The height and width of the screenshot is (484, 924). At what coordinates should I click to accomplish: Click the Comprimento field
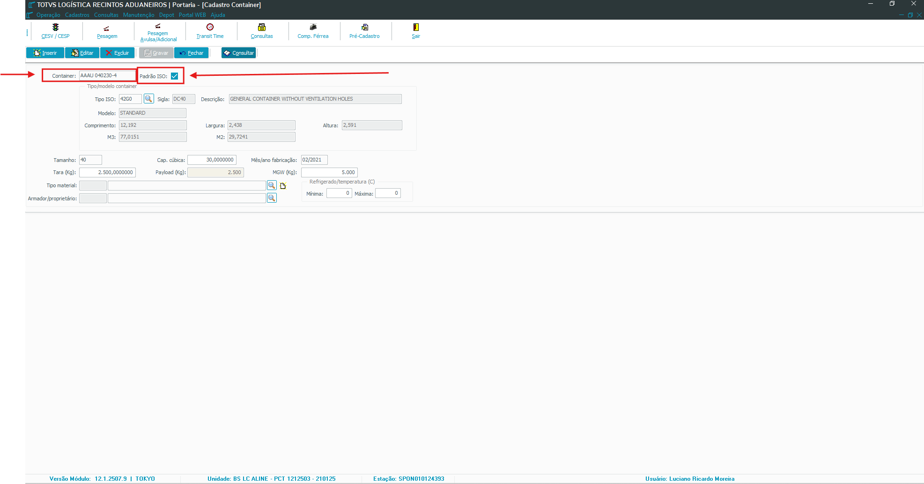click(x=153, y=125)
